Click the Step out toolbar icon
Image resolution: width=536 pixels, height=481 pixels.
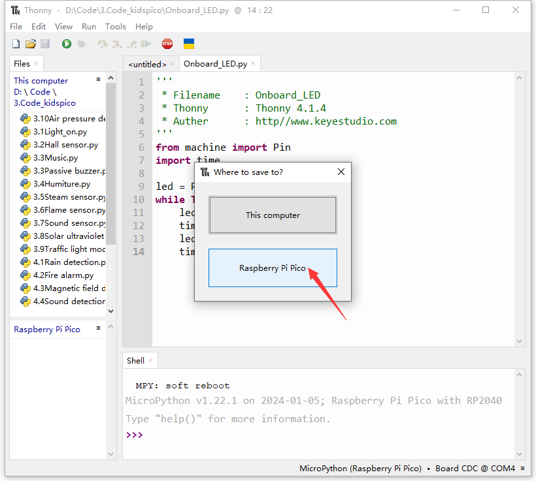pyautogui.click(x=132, y=44)
